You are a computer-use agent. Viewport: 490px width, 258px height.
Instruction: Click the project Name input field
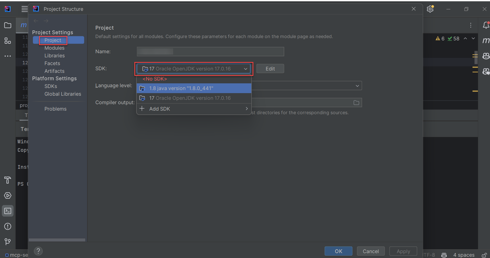pyautogui.click(x=210, y=51)
